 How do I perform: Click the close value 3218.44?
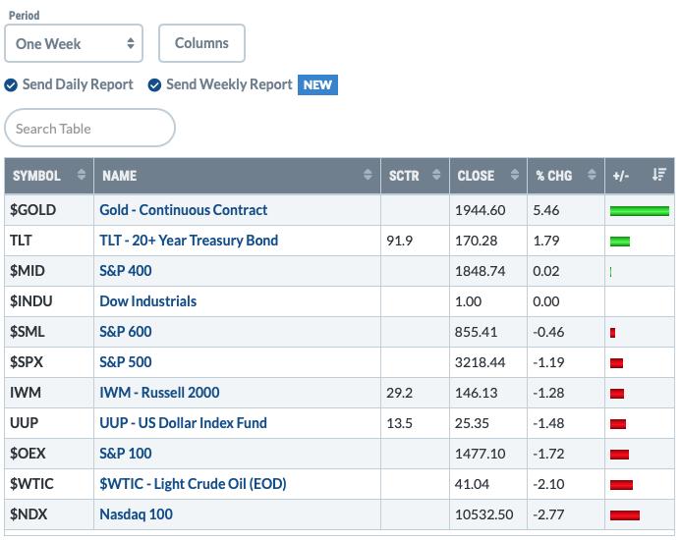[x=480, y=362]
